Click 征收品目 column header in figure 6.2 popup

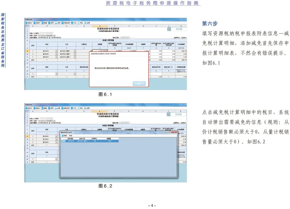(70, 139)
